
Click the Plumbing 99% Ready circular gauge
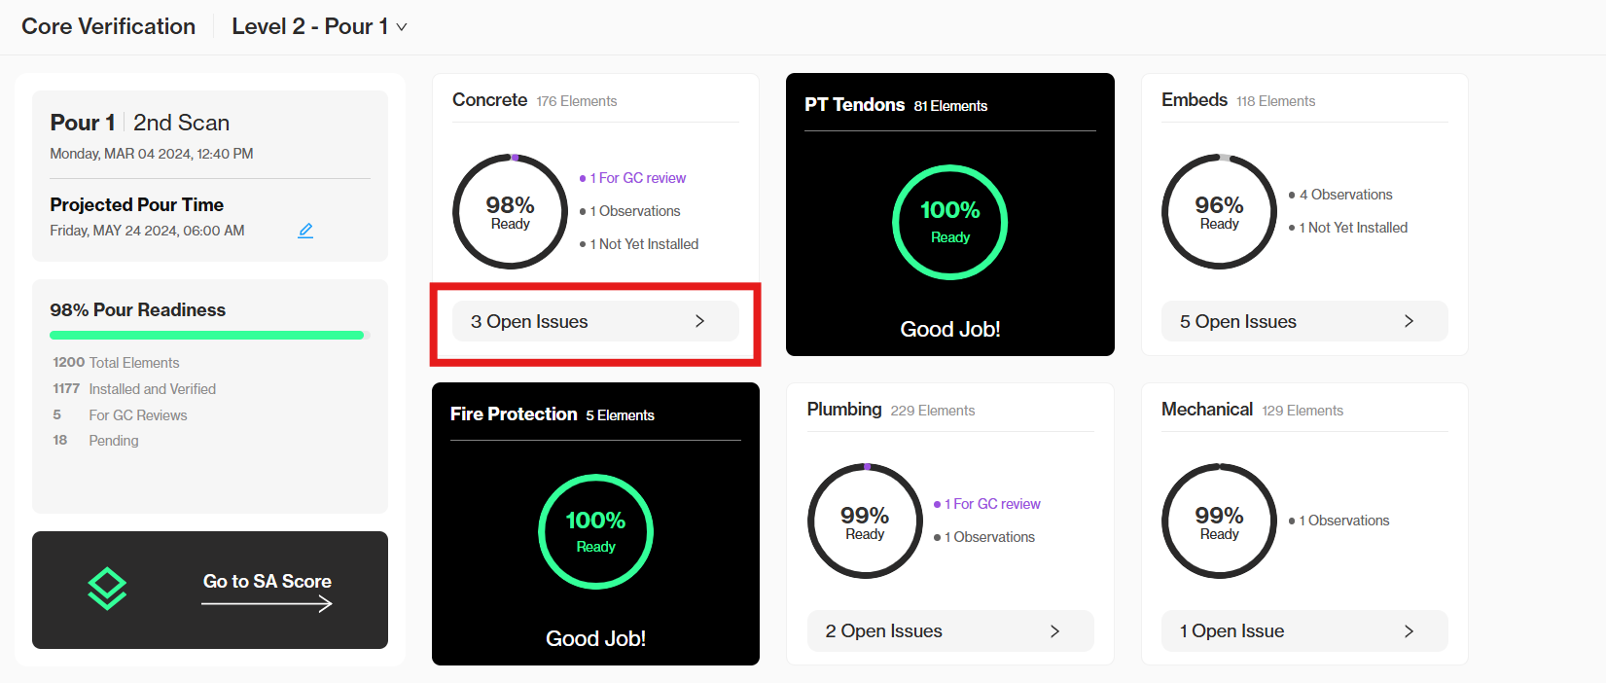point(866,521)
